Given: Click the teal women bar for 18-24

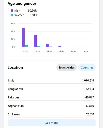Looking at the screenshot, I should pyautogui.click(x=27, y=46).
